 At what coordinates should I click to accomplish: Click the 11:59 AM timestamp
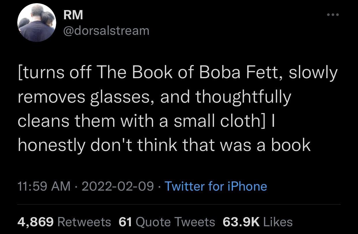click(44, 186)
